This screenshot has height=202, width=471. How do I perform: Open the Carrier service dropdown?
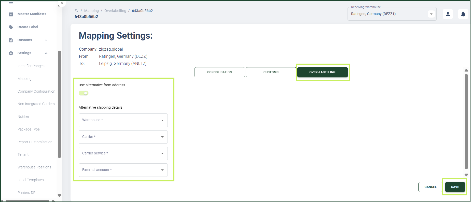123,153
